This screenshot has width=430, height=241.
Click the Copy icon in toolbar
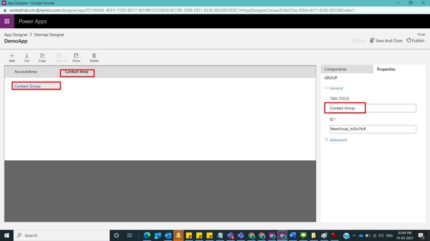pos(42,55)
